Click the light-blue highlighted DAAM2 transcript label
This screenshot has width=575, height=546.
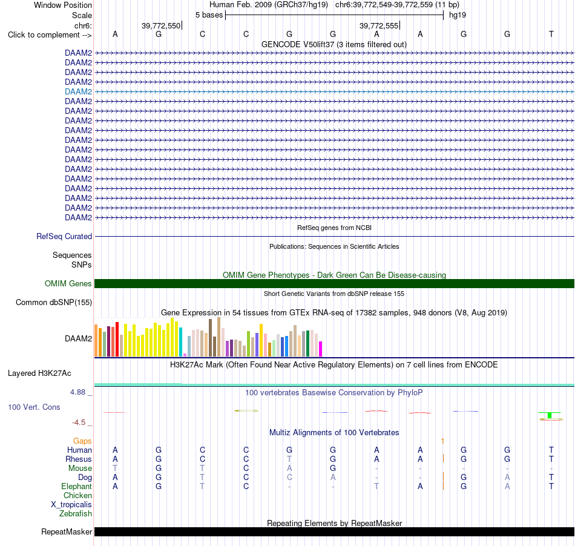click(78, 91)
